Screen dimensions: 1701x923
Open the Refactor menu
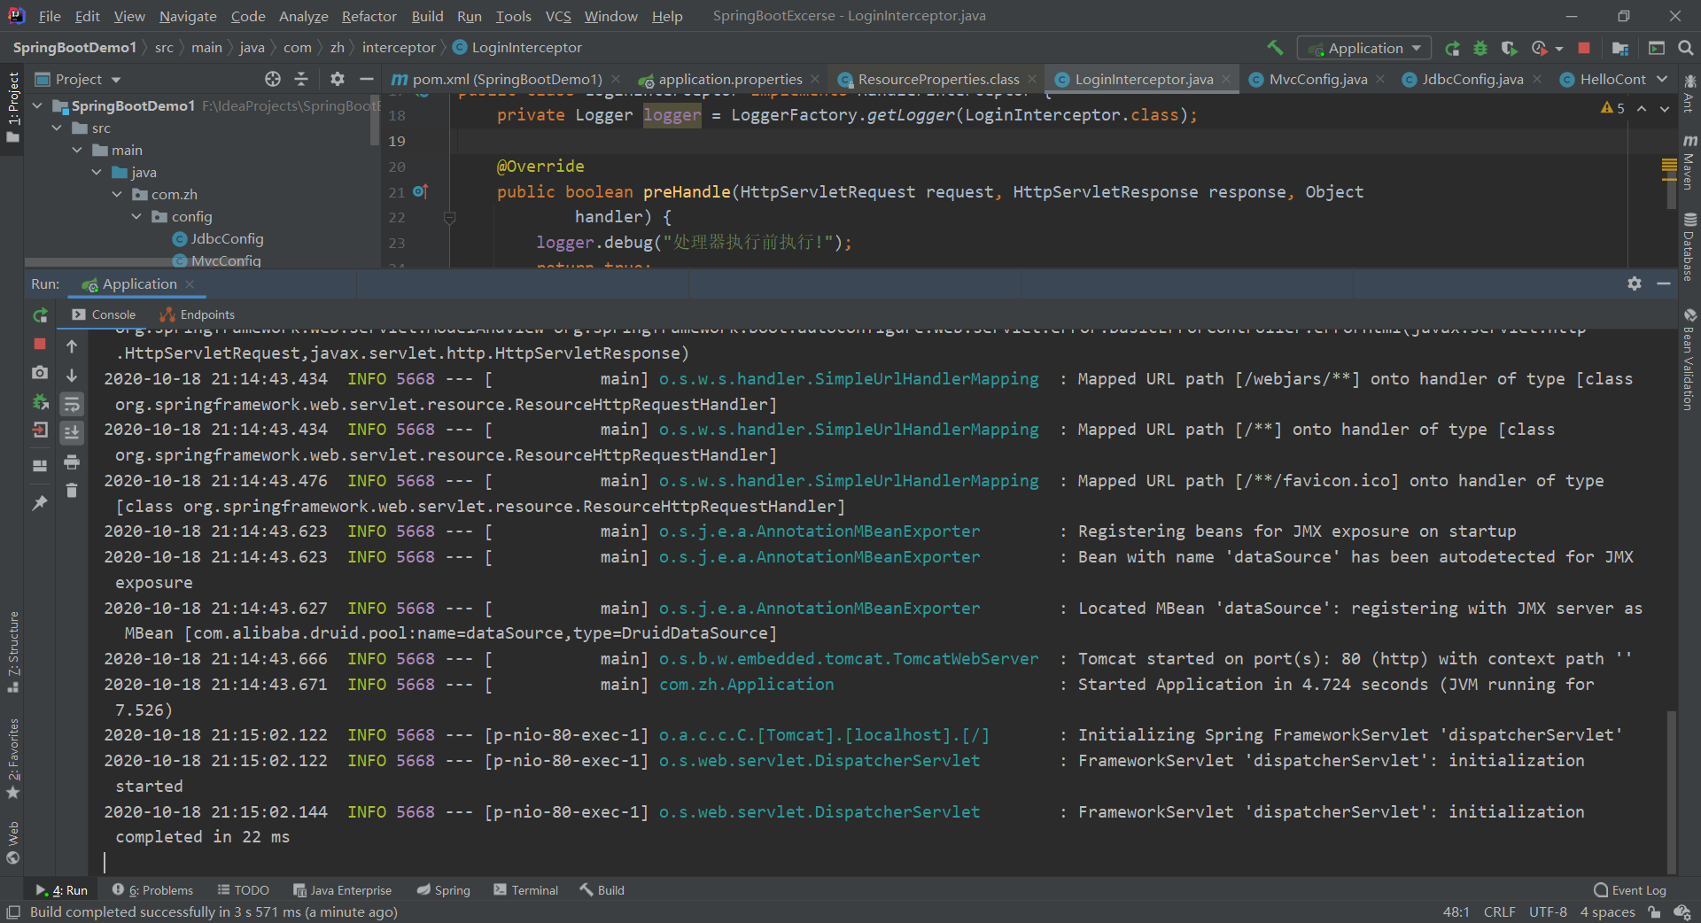coord(369,16)
